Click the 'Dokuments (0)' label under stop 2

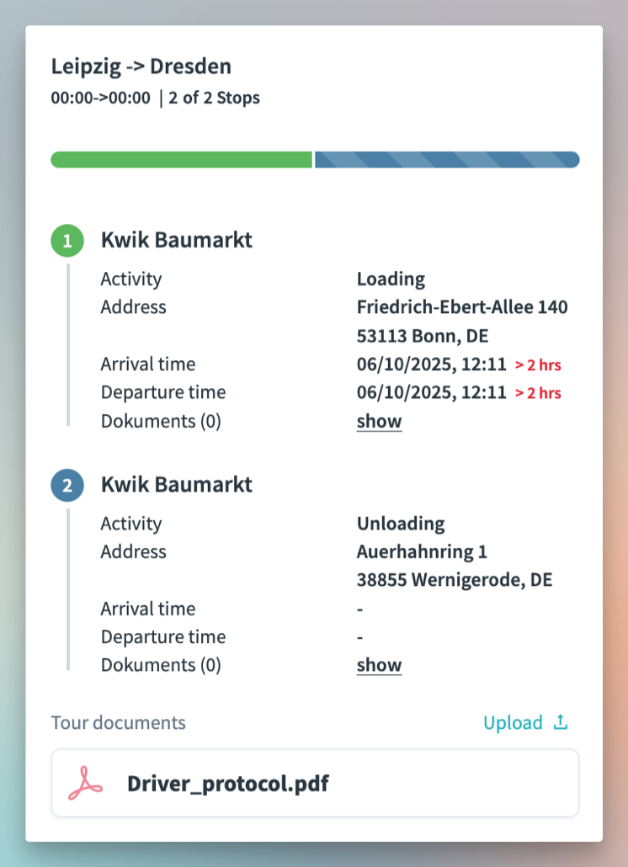tap(161, 665)
